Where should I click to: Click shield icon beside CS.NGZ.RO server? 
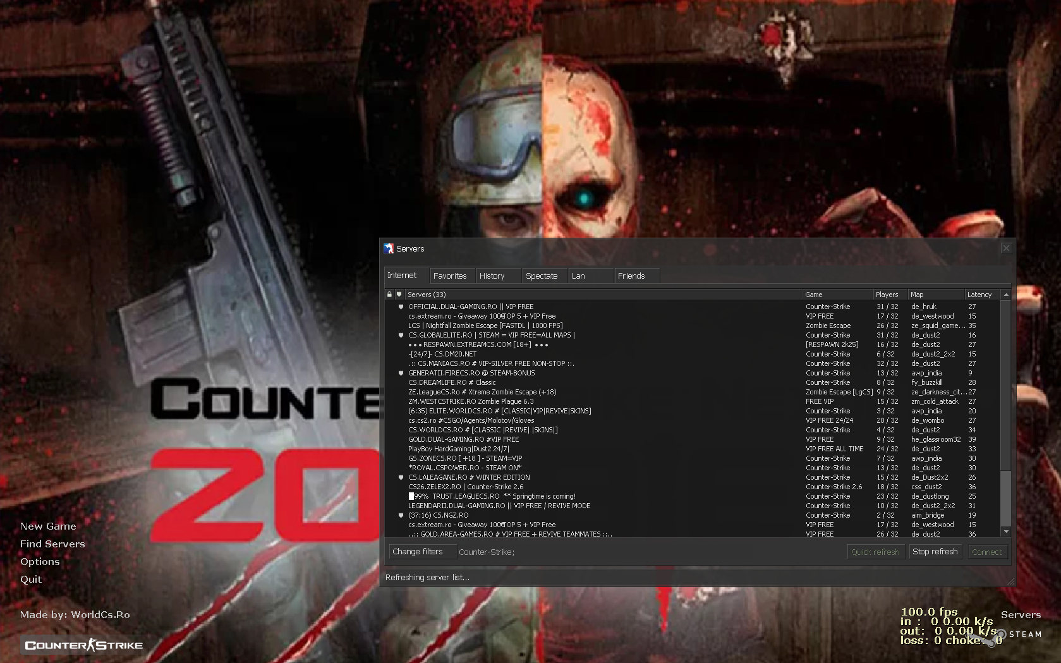(401, 515)
